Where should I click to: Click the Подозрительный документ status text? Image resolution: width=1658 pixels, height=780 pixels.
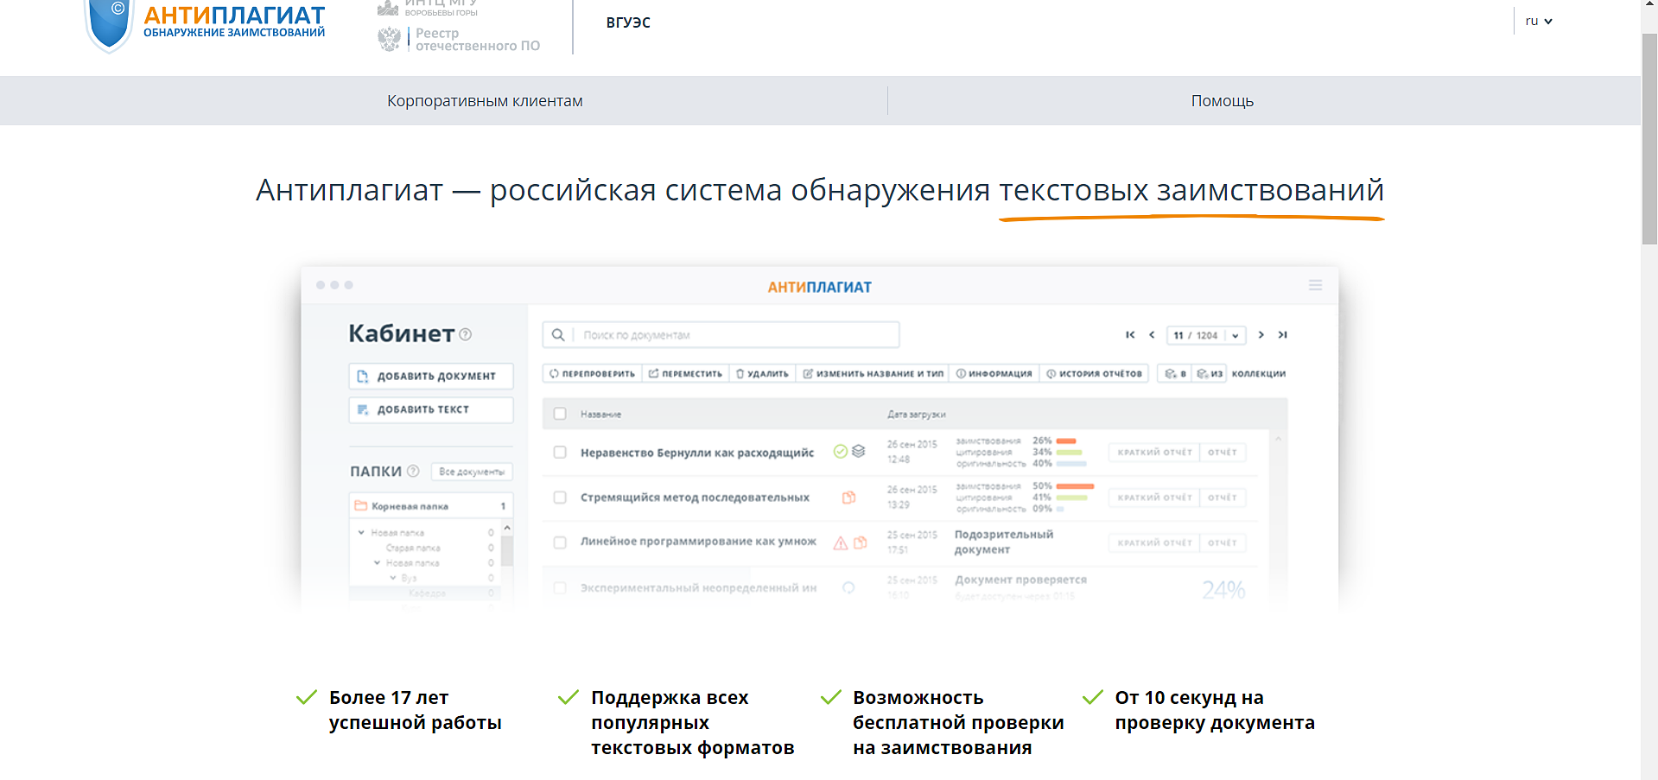[x=1004, y=542]
